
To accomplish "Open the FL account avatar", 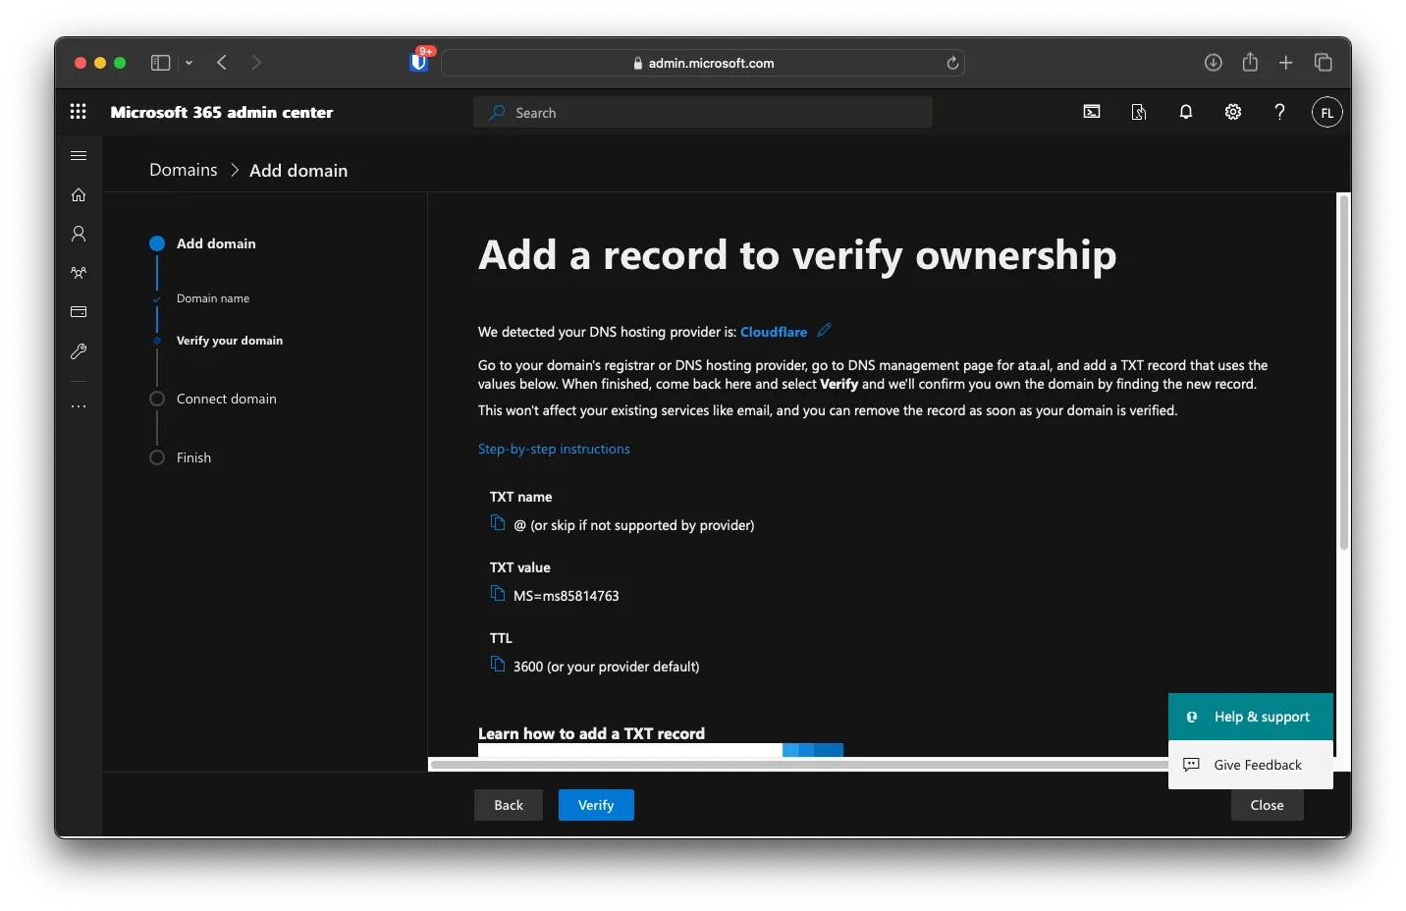I will tap(1326, 112).
